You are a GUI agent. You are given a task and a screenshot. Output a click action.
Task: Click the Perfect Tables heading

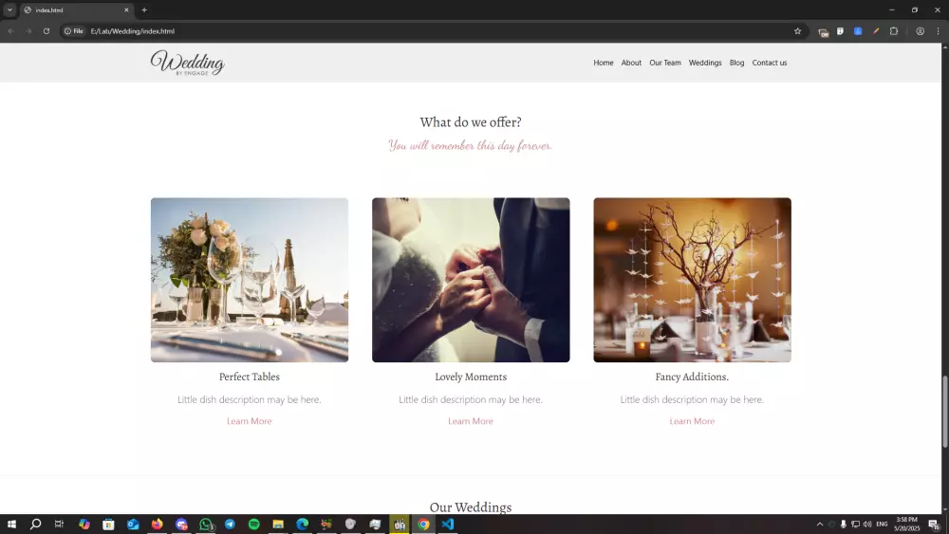click(x=250, y=377)
